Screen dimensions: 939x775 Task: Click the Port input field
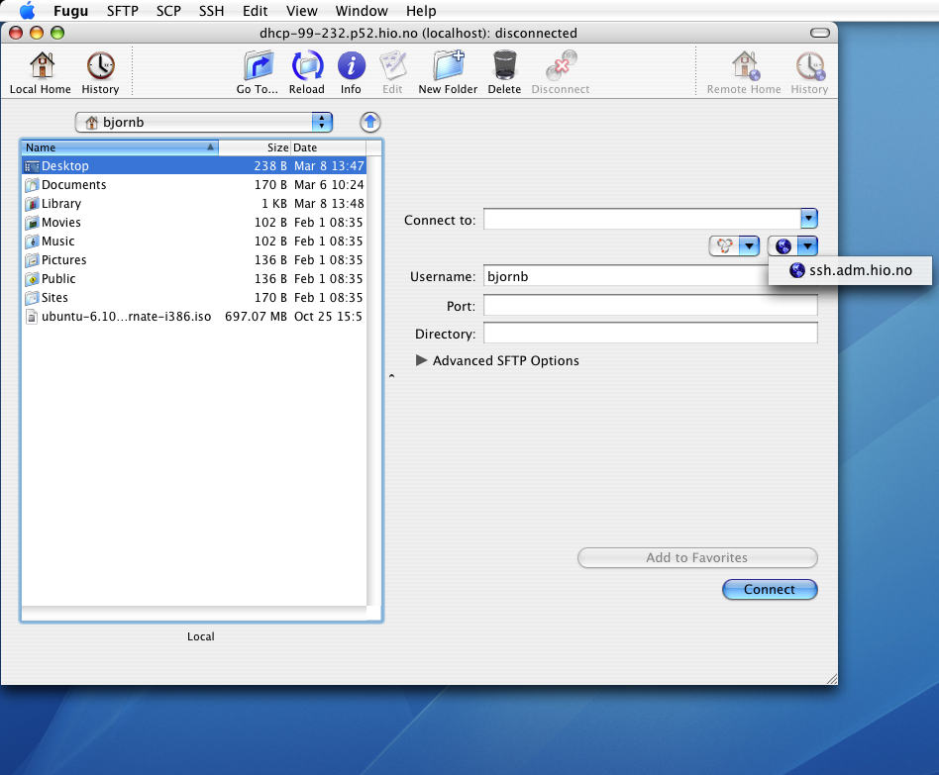(x=651, y=305)
